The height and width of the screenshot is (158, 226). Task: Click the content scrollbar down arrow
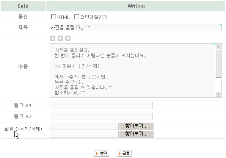point(218,94)
